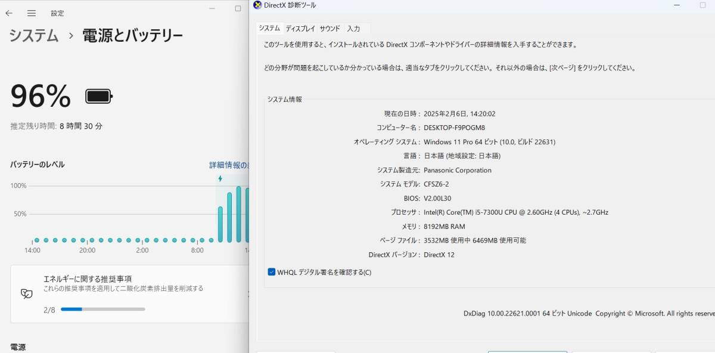This screenshot has height=353, width=715.
Task: Click the 50% axis label on chart
Action: (20, 214)
